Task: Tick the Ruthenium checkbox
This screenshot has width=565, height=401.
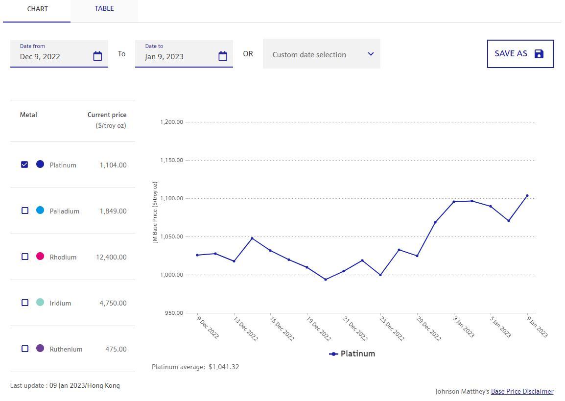Action: pyautogui.click(x=25, y=349)
